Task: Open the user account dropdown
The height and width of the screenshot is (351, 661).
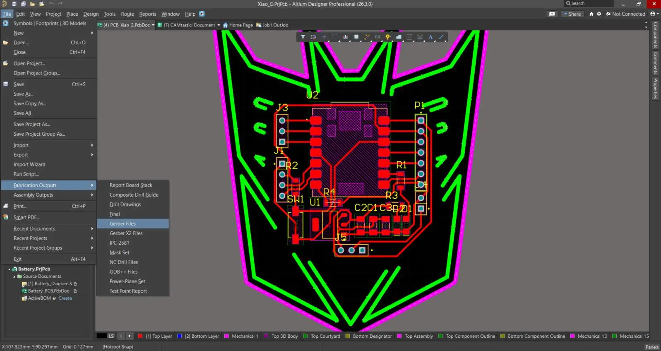Action: point(654,14)
